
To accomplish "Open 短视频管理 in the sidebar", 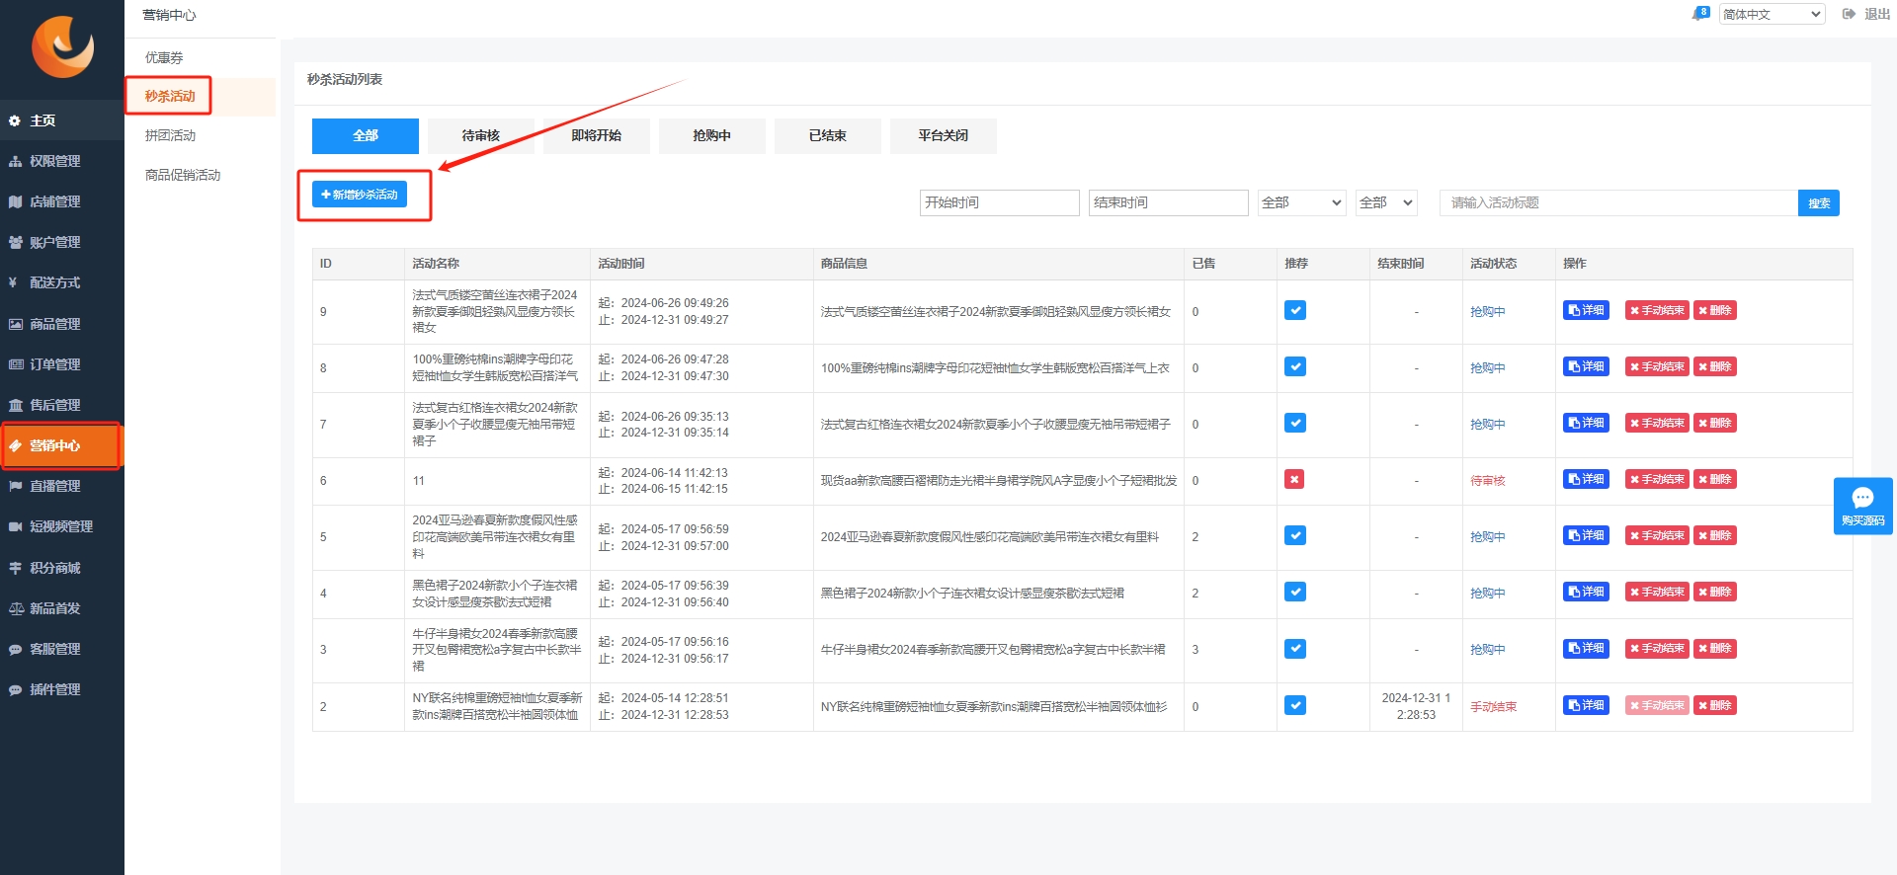I will [x=62, y=526].
